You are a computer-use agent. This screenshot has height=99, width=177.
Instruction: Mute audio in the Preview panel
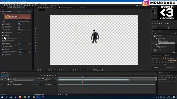(168, 24)
